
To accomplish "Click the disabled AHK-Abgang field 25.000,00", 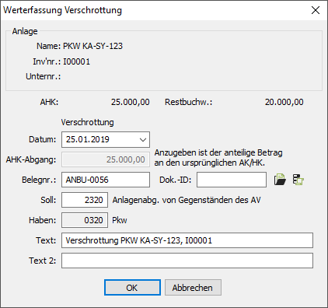I will click(106, 159).
